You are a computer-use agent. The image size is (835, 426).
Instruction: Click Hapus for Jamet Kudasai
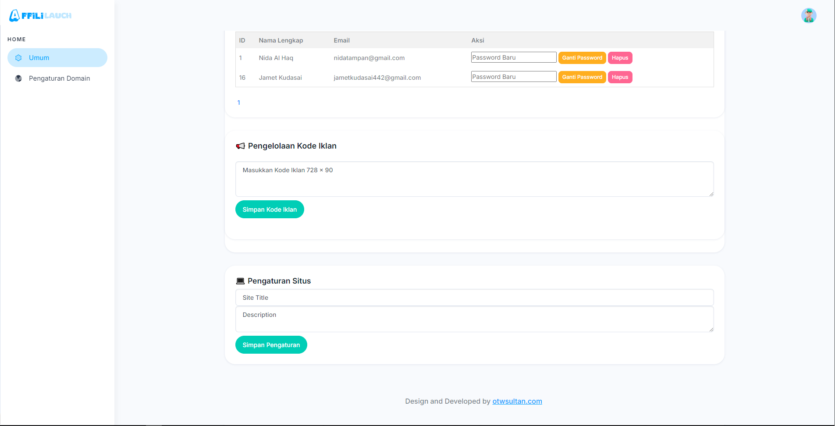[x=620, y=77]
